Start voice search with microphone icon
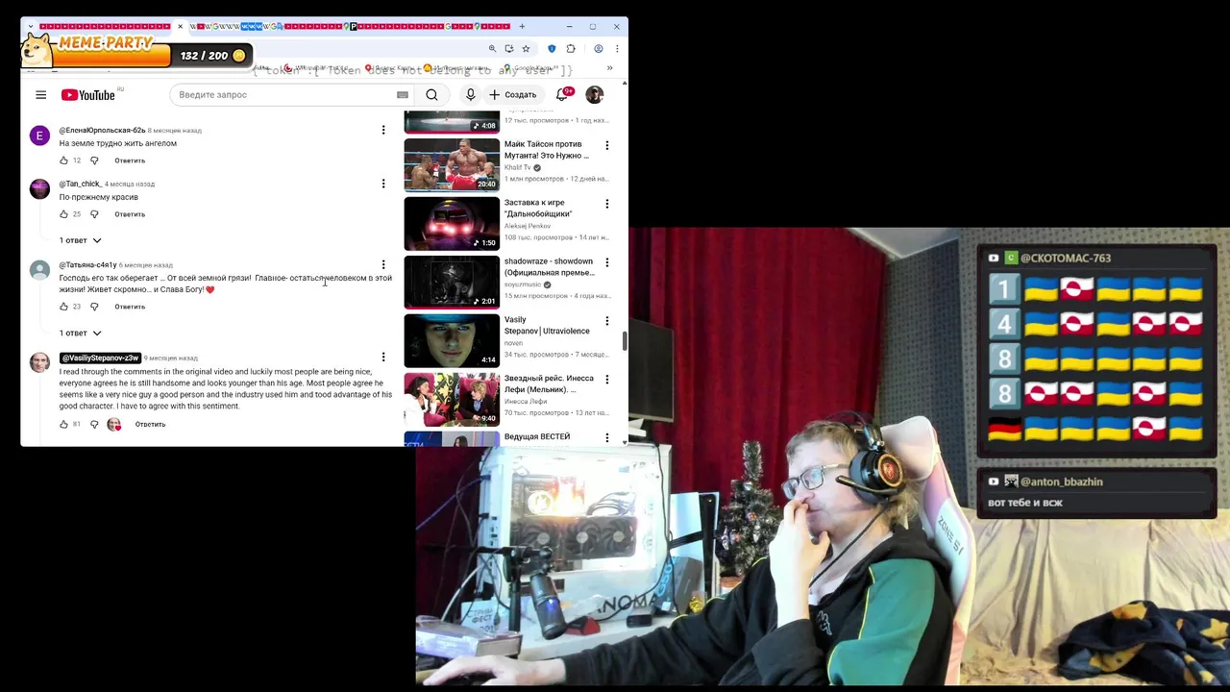Screen dimensions: 1230x692 471,94
